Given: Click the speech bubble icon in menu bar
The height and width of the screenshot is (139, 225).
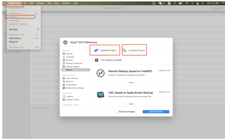Looking at the screenshot, I should (154, 3).
